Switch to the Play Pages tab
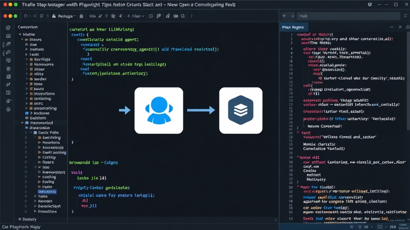This screenshot has height=230, width=410. tap(293, 27)
